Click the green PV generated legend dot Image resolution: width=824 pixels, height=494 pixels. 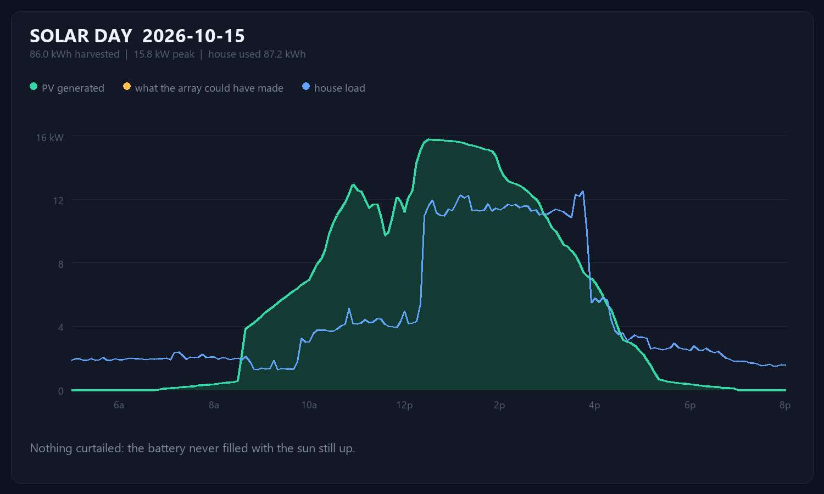tap(34, 87)
